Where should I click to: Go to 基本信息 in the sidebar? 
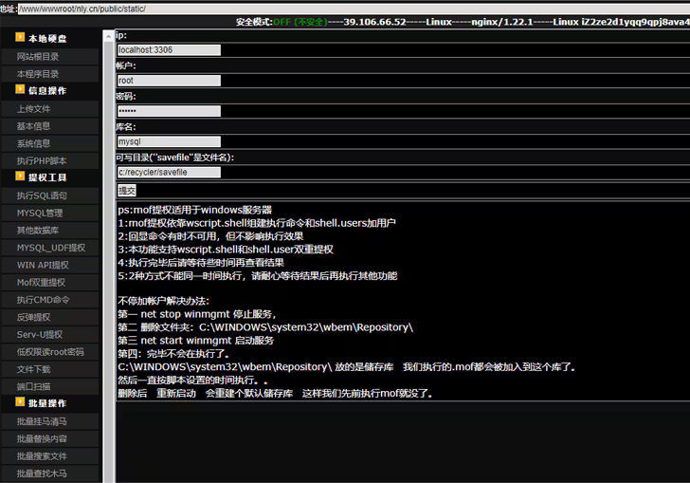(34, 126)
